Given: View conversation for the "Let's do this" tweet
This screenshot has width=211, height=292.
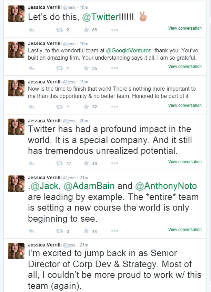Looking at the screenshot, I should (185, 28).
